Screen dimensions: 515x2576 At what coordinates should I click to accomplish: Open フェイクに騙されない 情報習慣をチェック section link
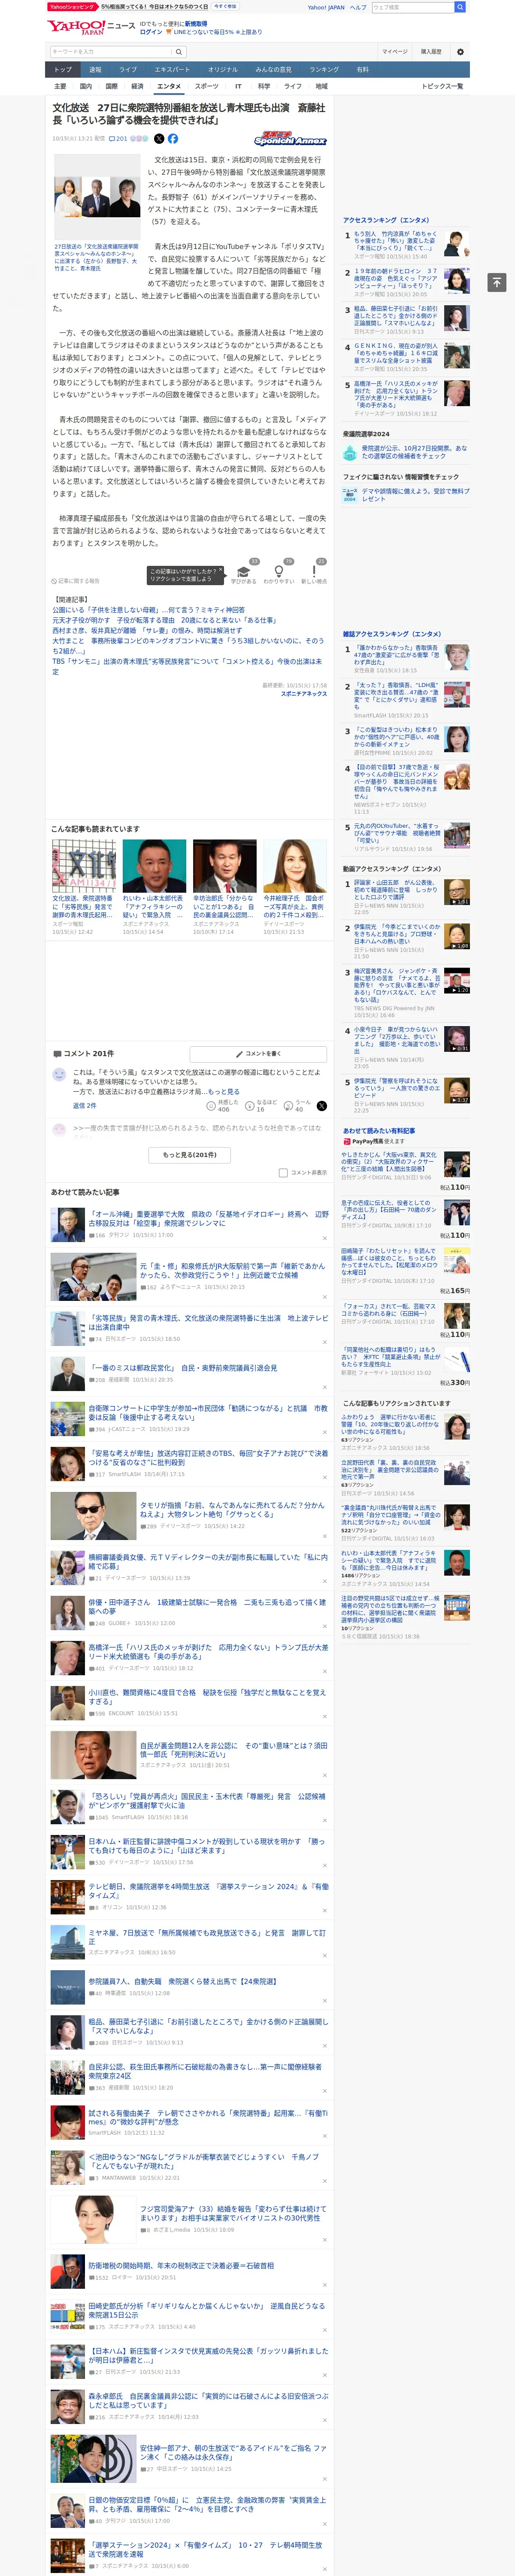[401, 477]
